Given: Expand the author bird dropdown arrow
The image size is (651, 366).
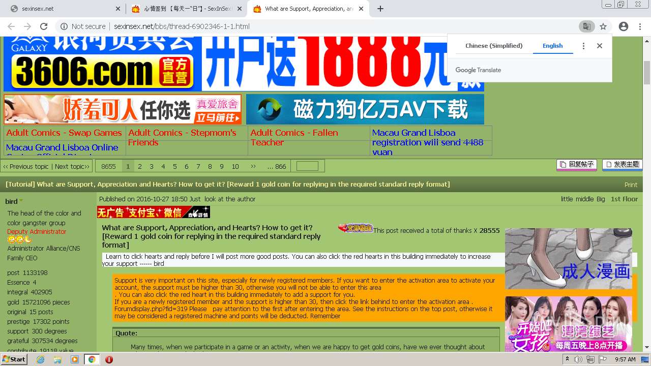Looking at the screenshot, I should point(21,201).
